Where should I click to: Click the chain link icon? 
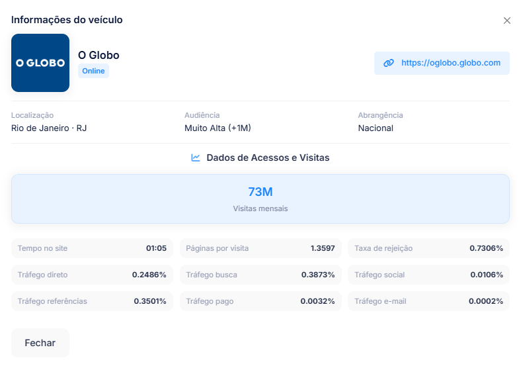[x=389, y=63]
